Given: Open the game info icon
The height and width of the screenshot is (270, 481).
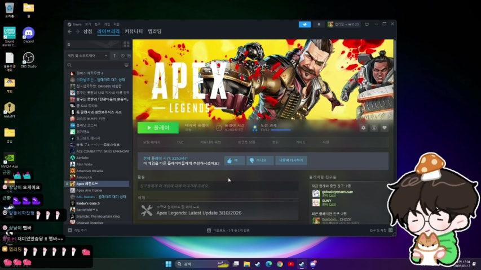Looking at the screenshot, I should [x=374, y=128].
